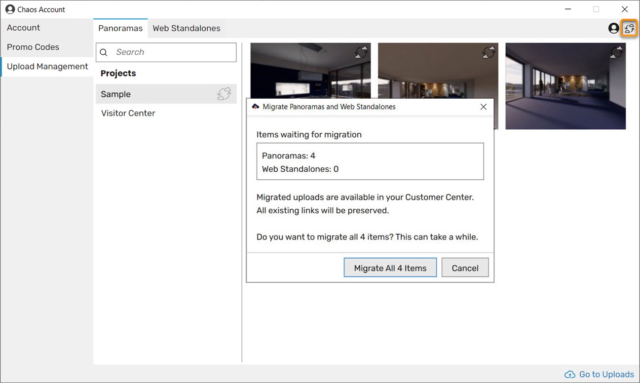The width and height of the screenshot is (640, 383).
Task: Open the second panorama thumbnail
Action: (438, 71)
